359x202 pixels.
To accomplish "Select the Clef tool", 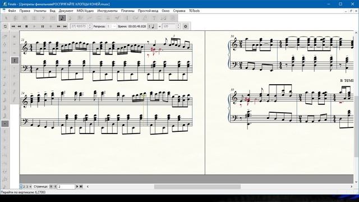I will [43, 18].
